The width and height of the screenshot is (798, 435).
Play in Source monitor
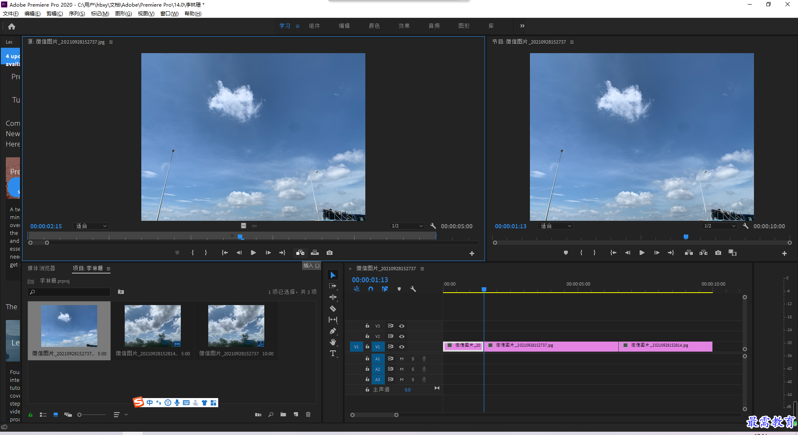pos(254,253)
